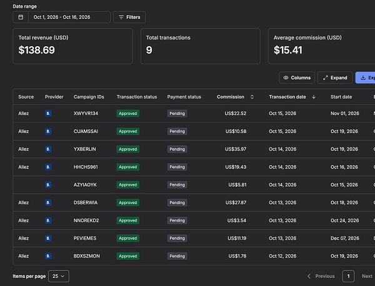The width and height of the screenshot is (375, 286).
Task: Click Pending badge in BDXSZMON row
Action: (177, 256)
